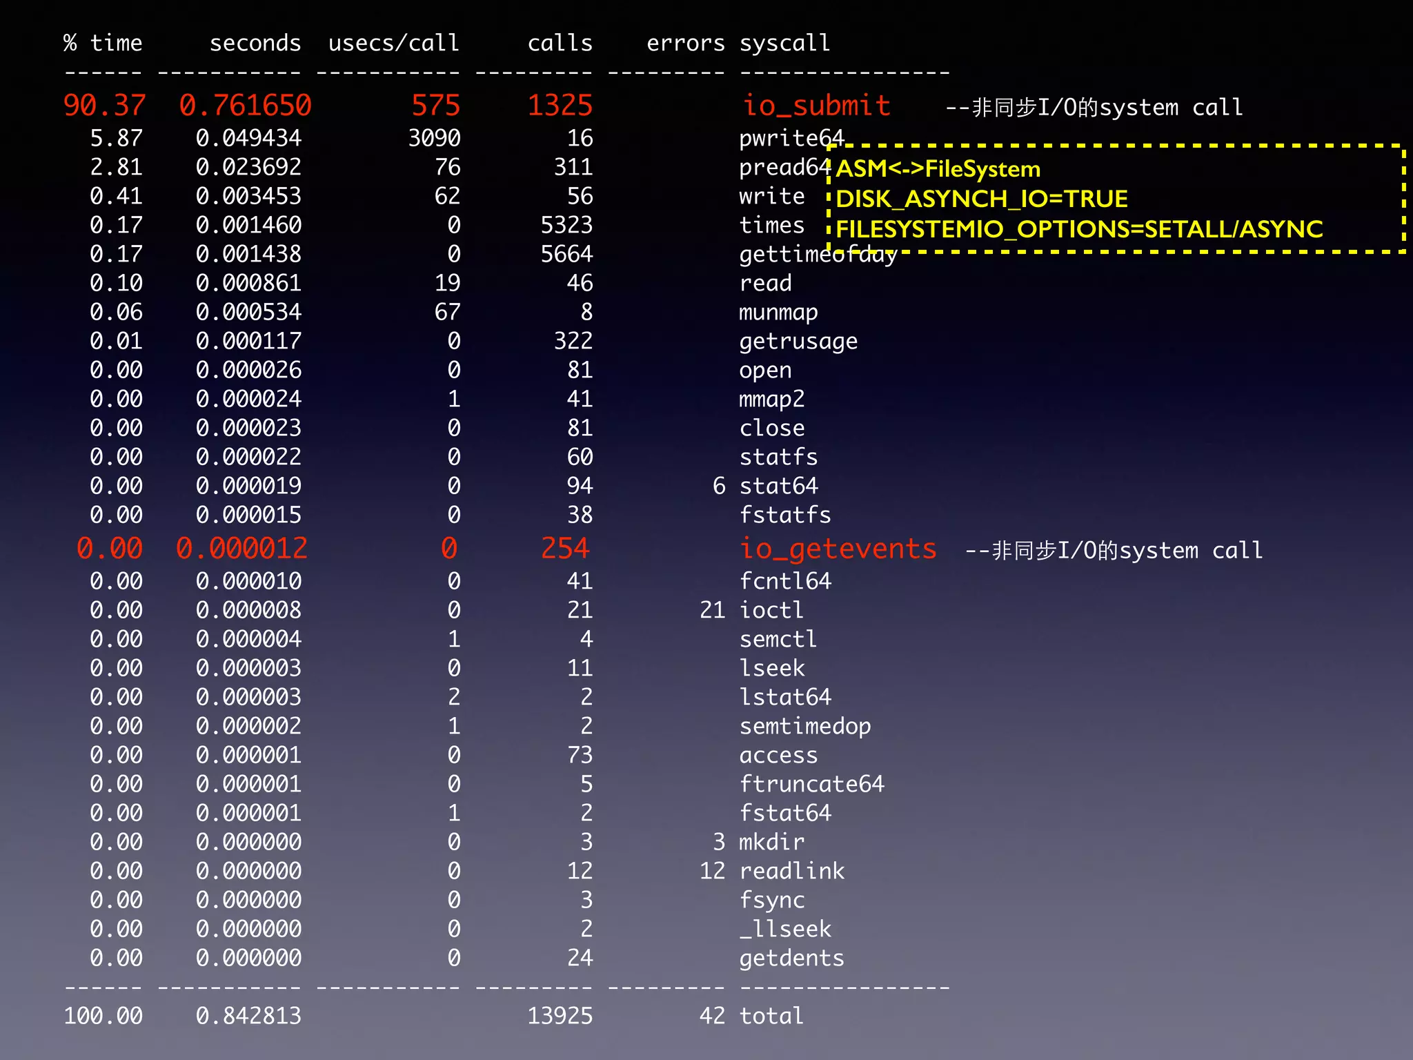
Task: Select the mmap2 syscall name
Action: tap(771, 400)
